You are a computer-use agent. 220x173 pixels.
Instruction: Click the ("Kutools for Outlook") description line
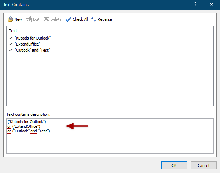[x=26, y=122]
